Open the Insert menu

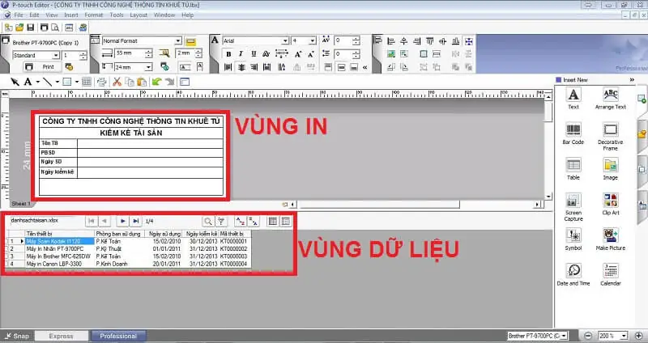(71, 15)
